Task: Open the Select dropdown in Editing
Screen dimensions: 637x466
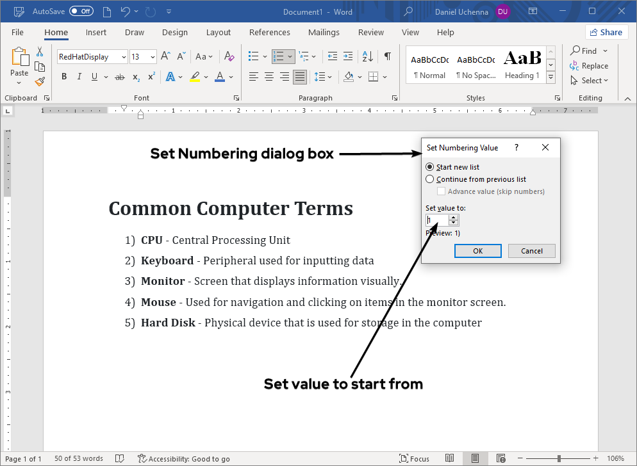Action: point(589,81)
